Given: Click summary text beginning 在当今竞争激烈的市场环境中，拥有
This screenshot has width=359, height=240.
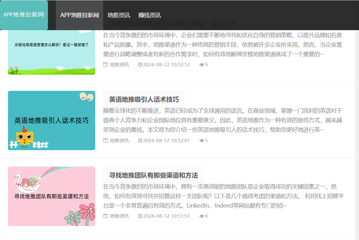Looking at the screenshot, I should point(223,196).
